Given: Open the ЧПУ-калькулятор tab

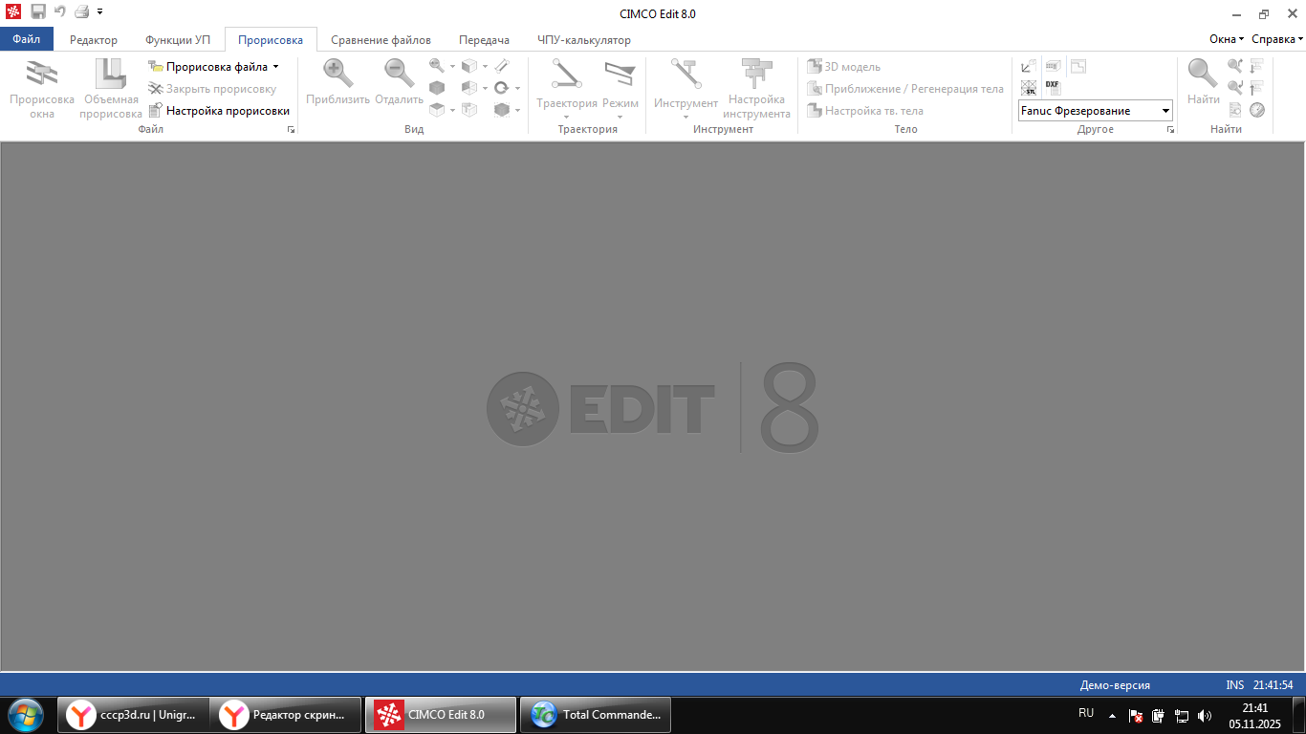Looking at the screenshot, I should point(583,40).
